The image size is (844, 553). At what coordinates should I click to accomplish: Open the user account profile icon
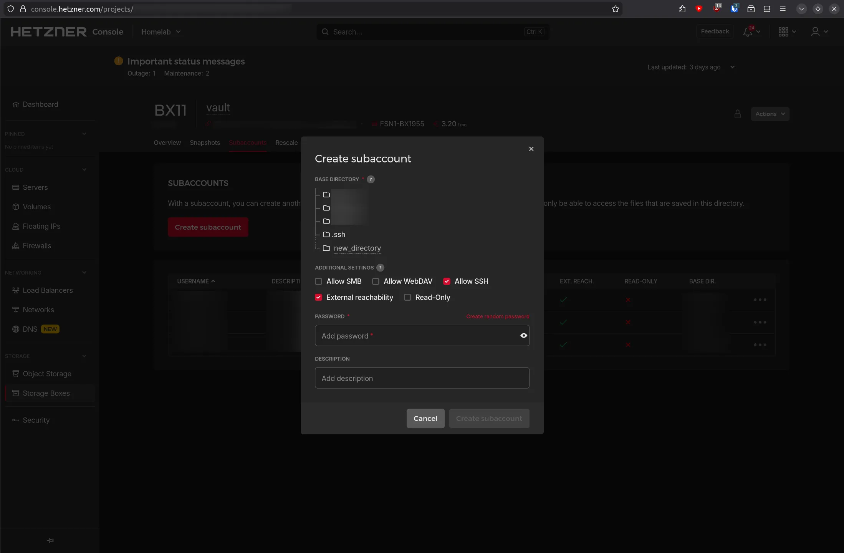[815, 32]
